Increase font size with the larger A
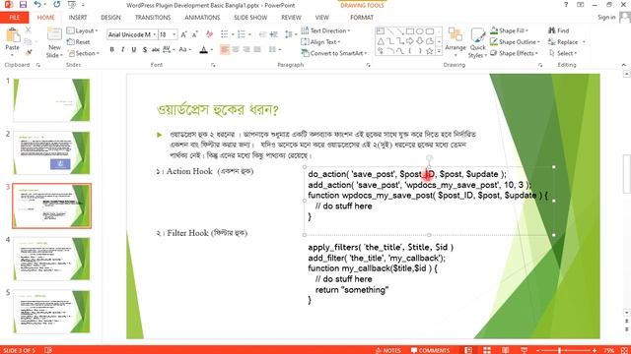 184,35
